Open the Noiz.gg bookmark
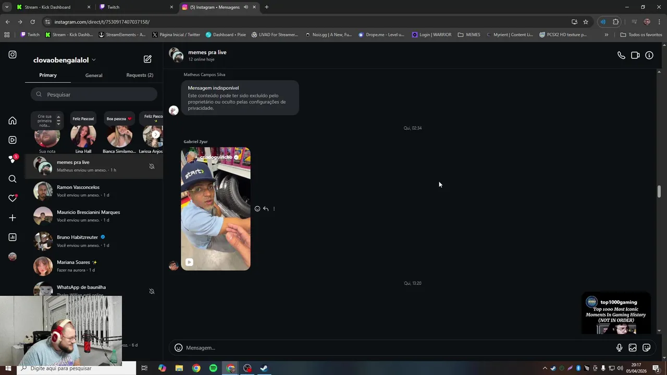This screenshot has height=375, width=667. click(x=328, y=35)
